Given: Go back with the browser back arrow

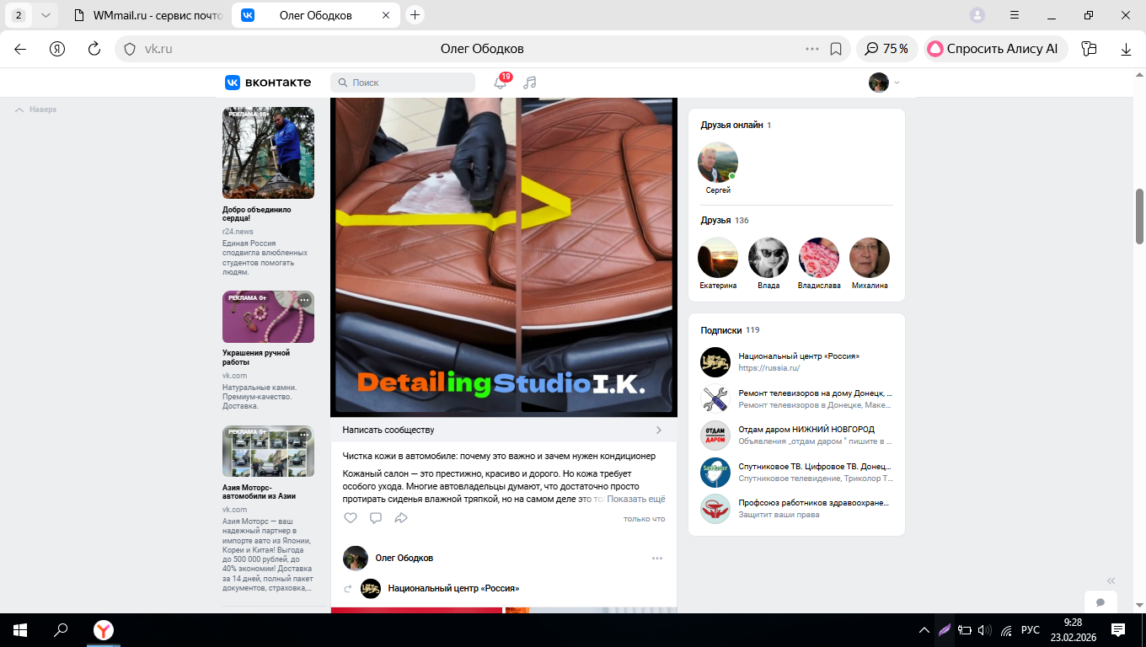Looking at the screenshot, I should [x=20, y=49].
